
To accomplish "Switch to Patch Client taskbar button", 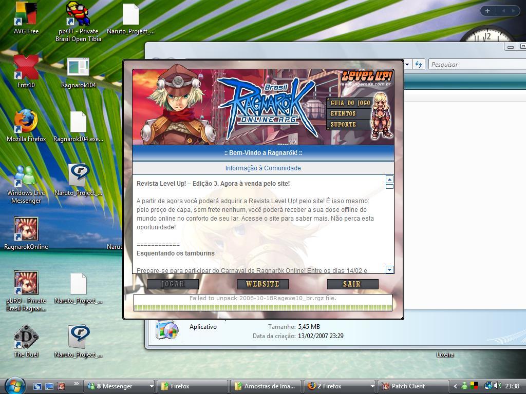I will tap(414, 386).
